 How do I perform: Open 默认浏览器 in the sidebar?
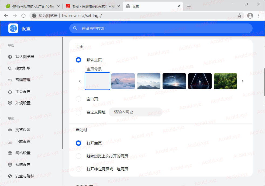coord(25,57)
